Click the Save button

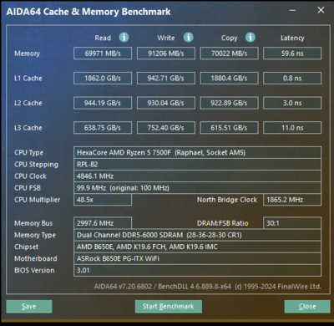29,306
